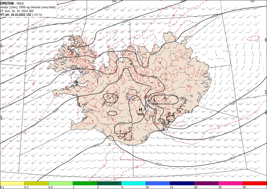
Task: Click the legend value 30
Action: [220, 187]
